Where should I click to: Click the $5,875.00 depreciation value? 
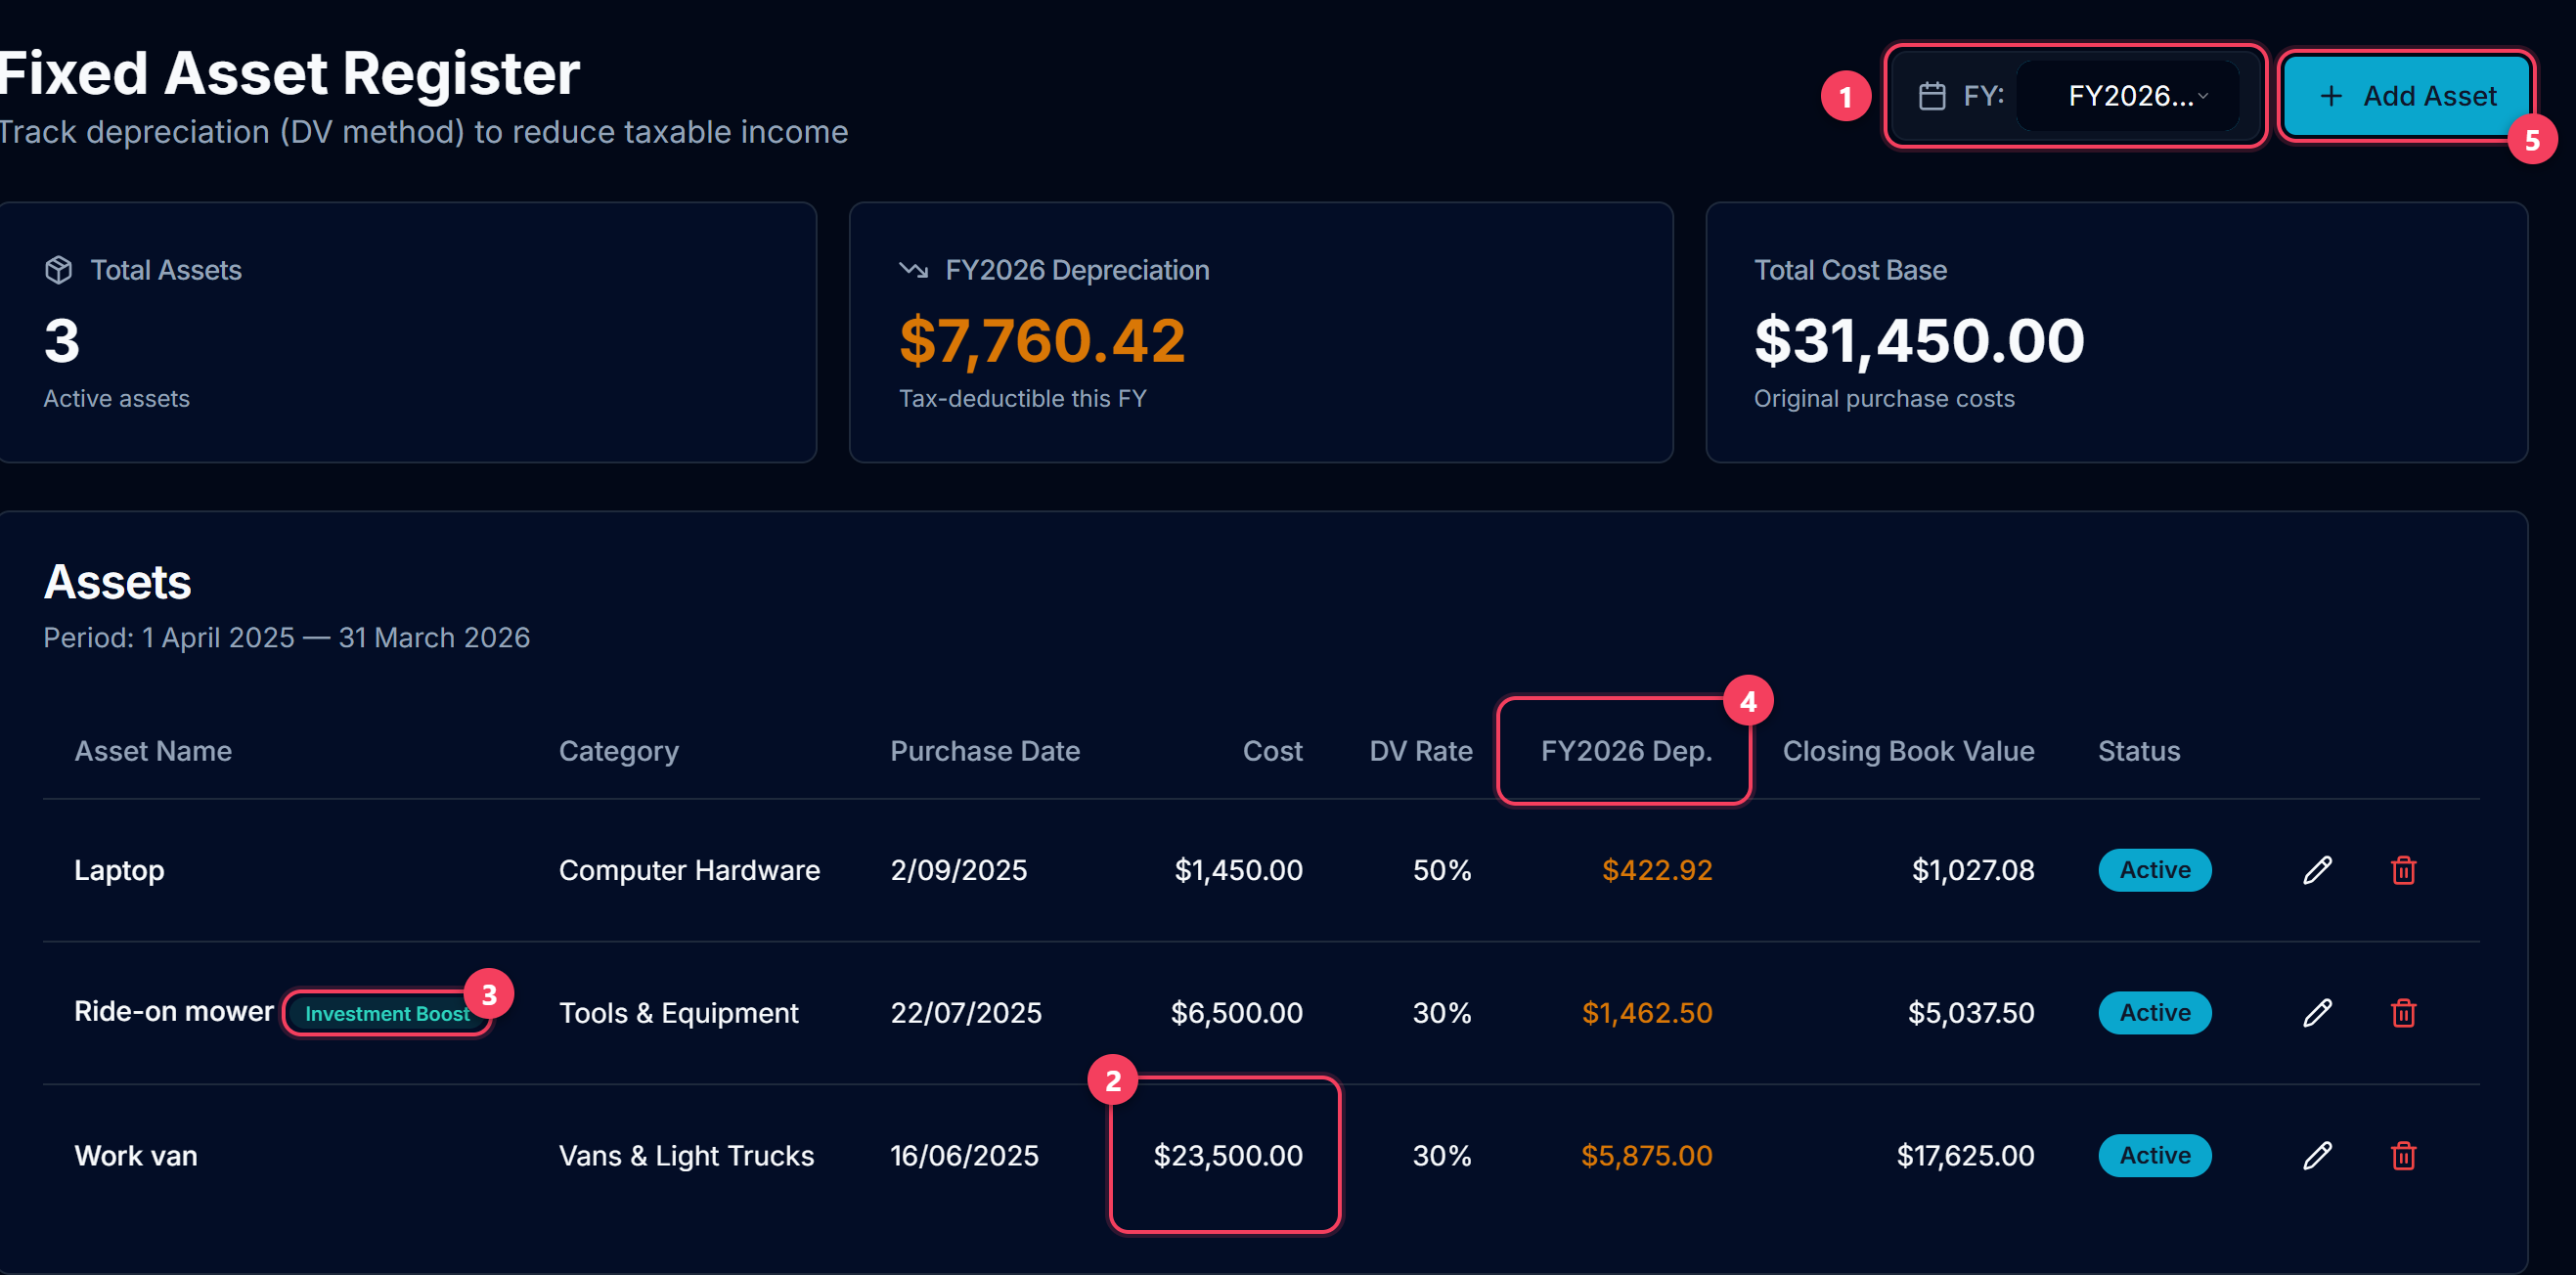coord(1646,1156)
